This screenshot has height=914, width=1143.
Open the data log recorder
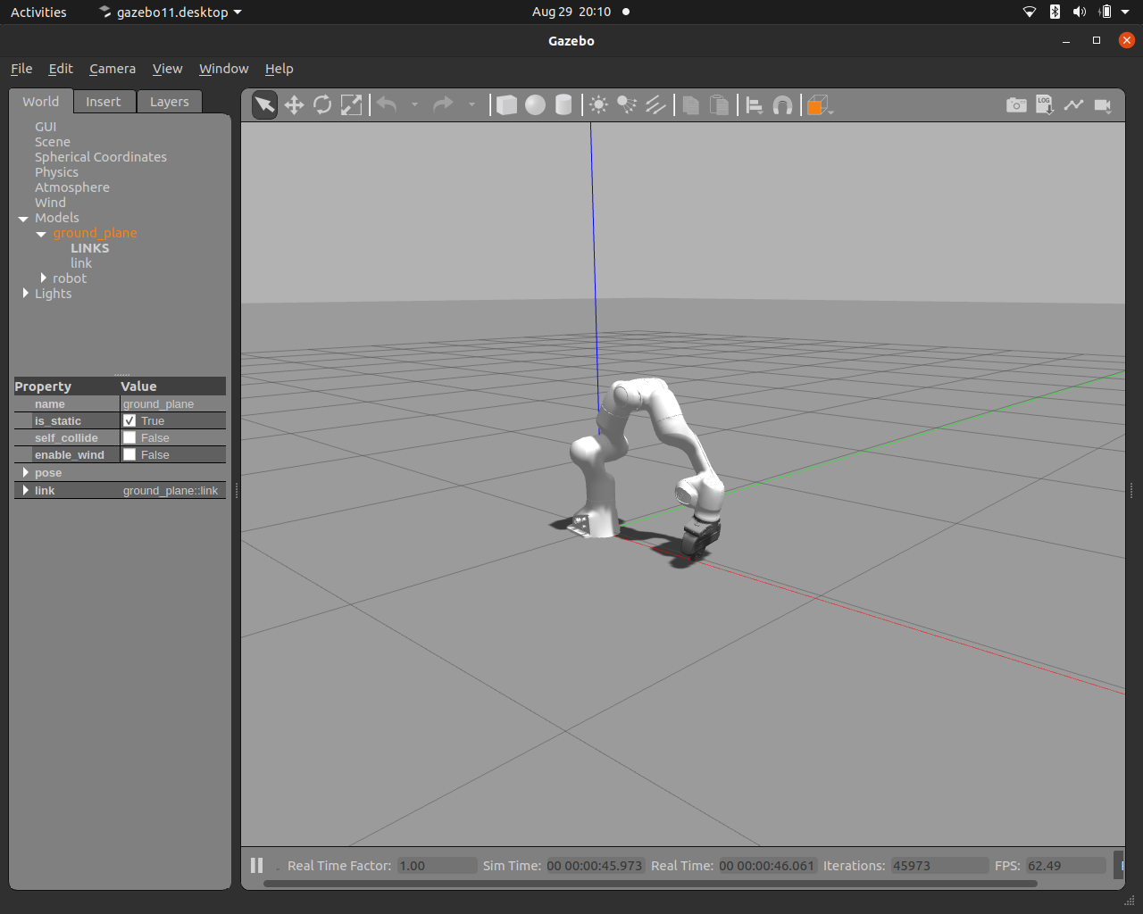1045,105
